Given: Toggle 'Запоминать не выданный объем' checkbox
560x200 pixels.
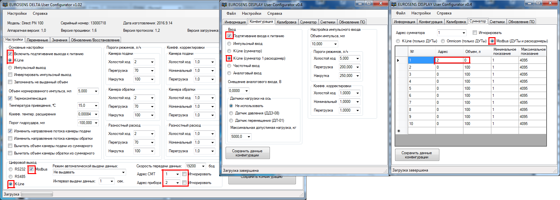Looking at the screenshot, I should click(x=10, y=82).
